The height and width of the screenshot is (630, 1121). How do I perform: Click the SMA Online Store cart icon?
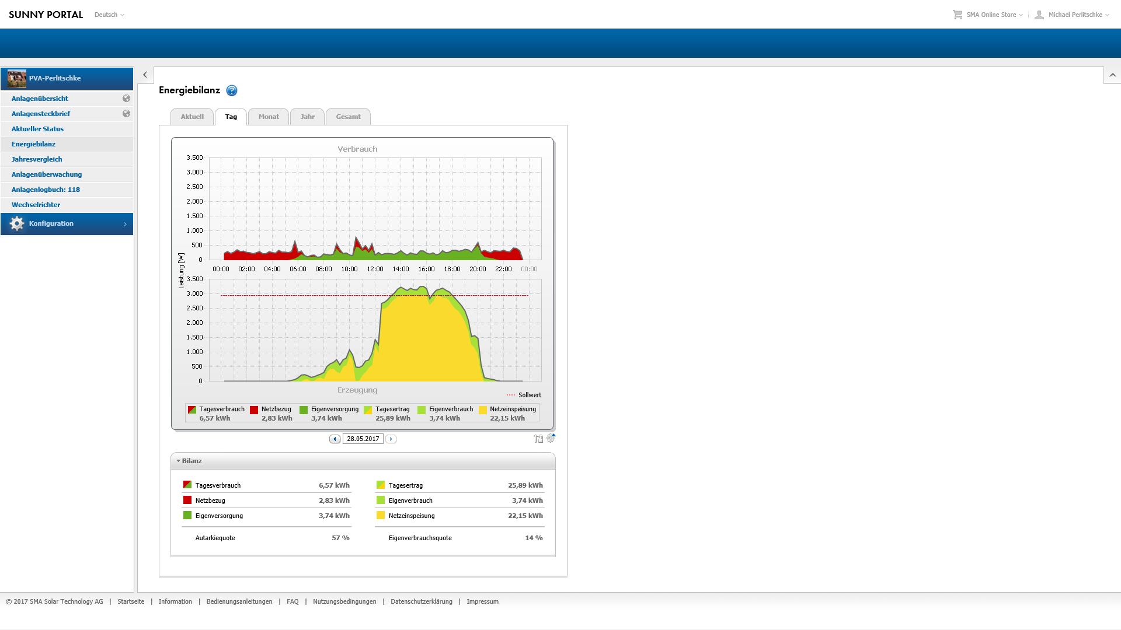pyautogui.click(x=958, y=15)
